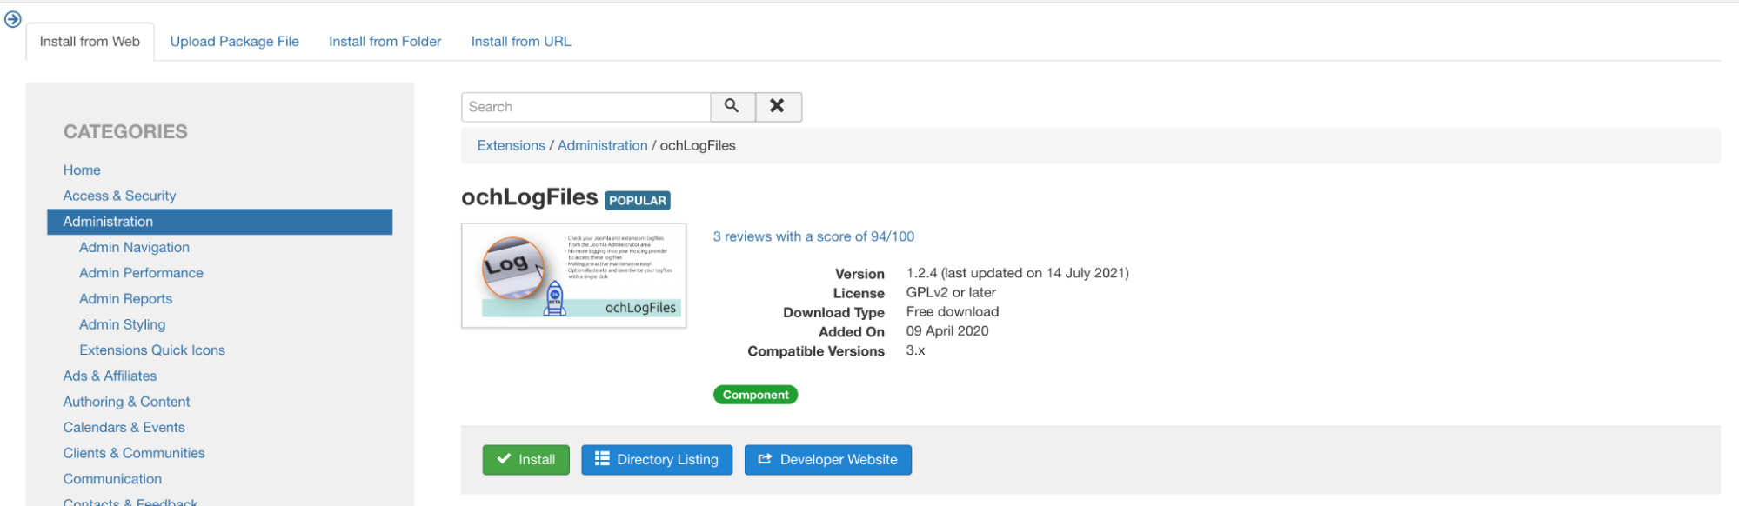The height and width of the screenshot is (506, 1739).
Task: Open Extensions breadcrumb link
Action: click(511, 145)
